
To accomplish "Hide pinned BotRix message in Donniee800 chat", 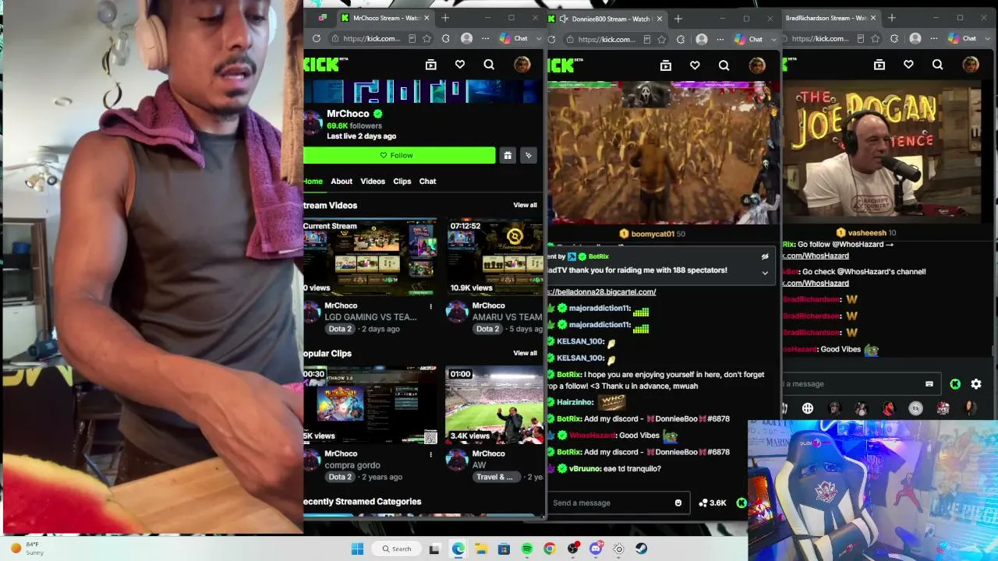I will point(765,256).
